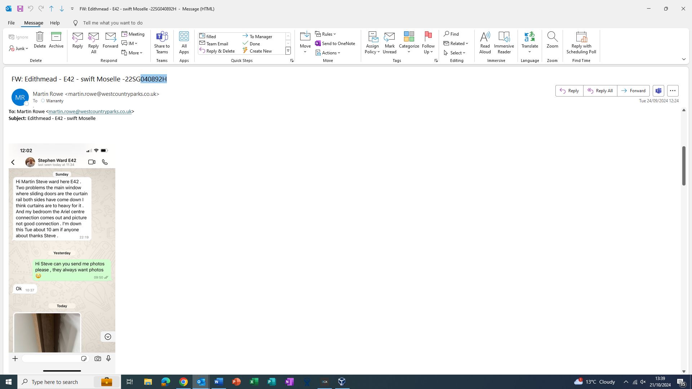This screenshot has height=389, width=692.
Task: Open All Apps icon
Action: (x=184, y=37)
